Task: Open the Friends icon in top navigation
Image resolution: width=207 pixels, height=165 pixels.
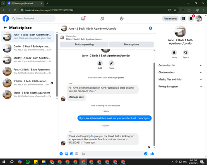Action: (x=102, y=19)
